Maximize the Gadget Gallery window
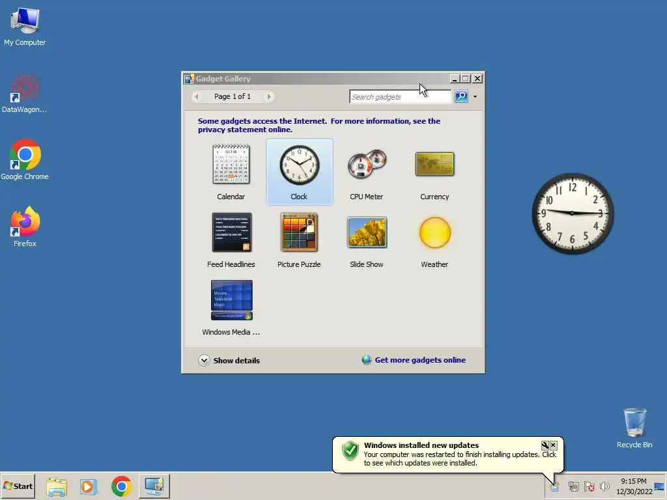This screenshot has width=667, height=500. (466, 79)
